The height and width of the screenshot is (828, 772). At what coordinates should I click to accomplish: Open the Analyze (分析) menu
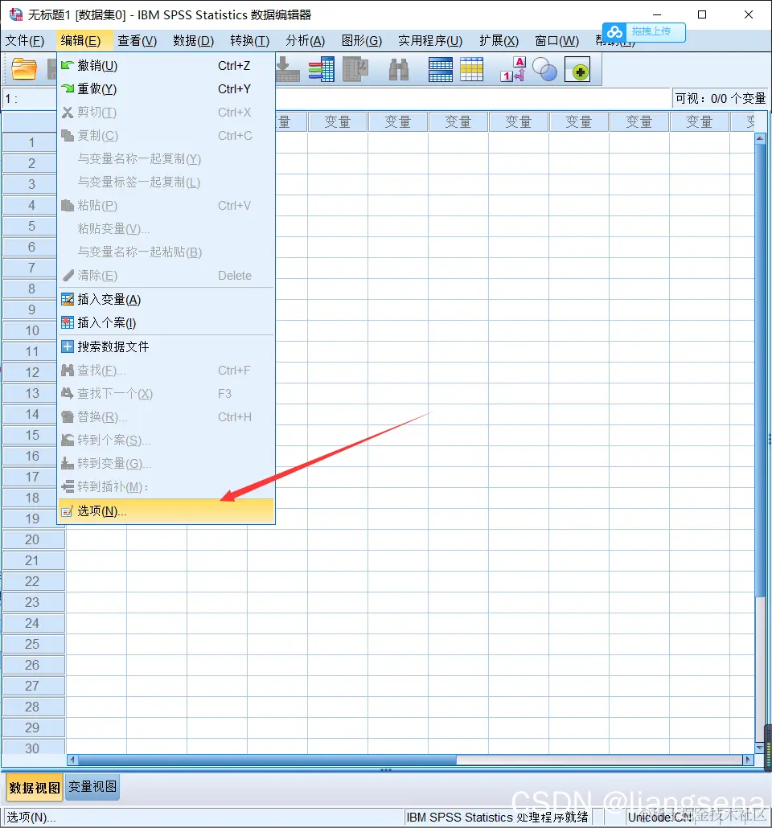tap(306, 41)
